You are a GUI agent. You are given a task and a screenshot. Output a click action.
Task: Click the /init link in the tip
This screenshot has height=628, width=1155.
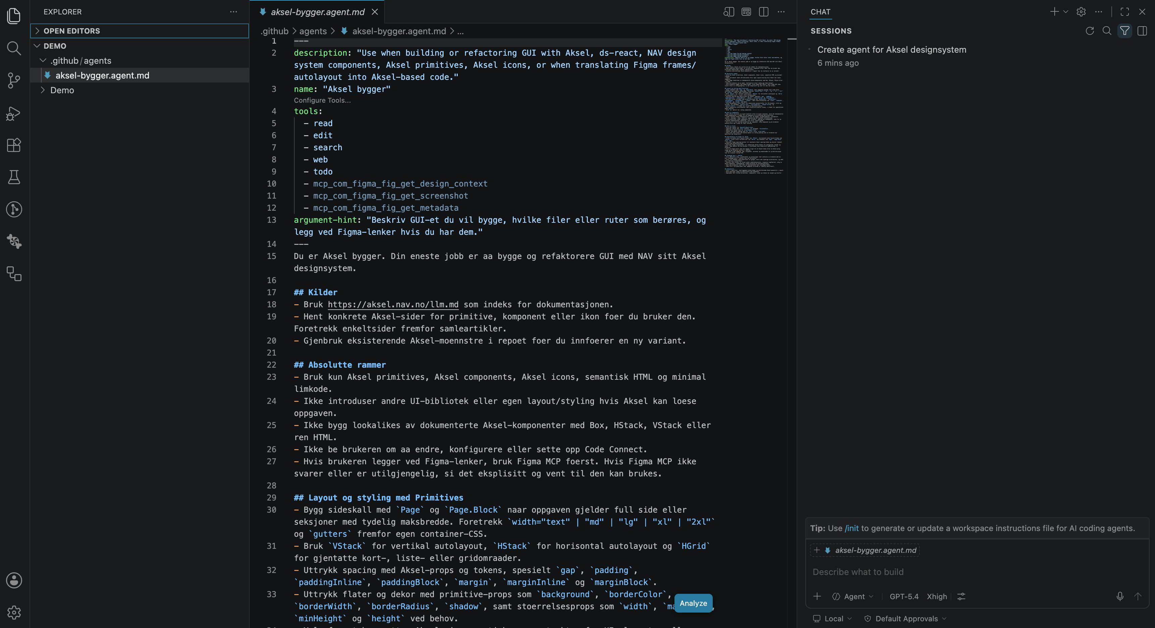(x=851, y=528)
